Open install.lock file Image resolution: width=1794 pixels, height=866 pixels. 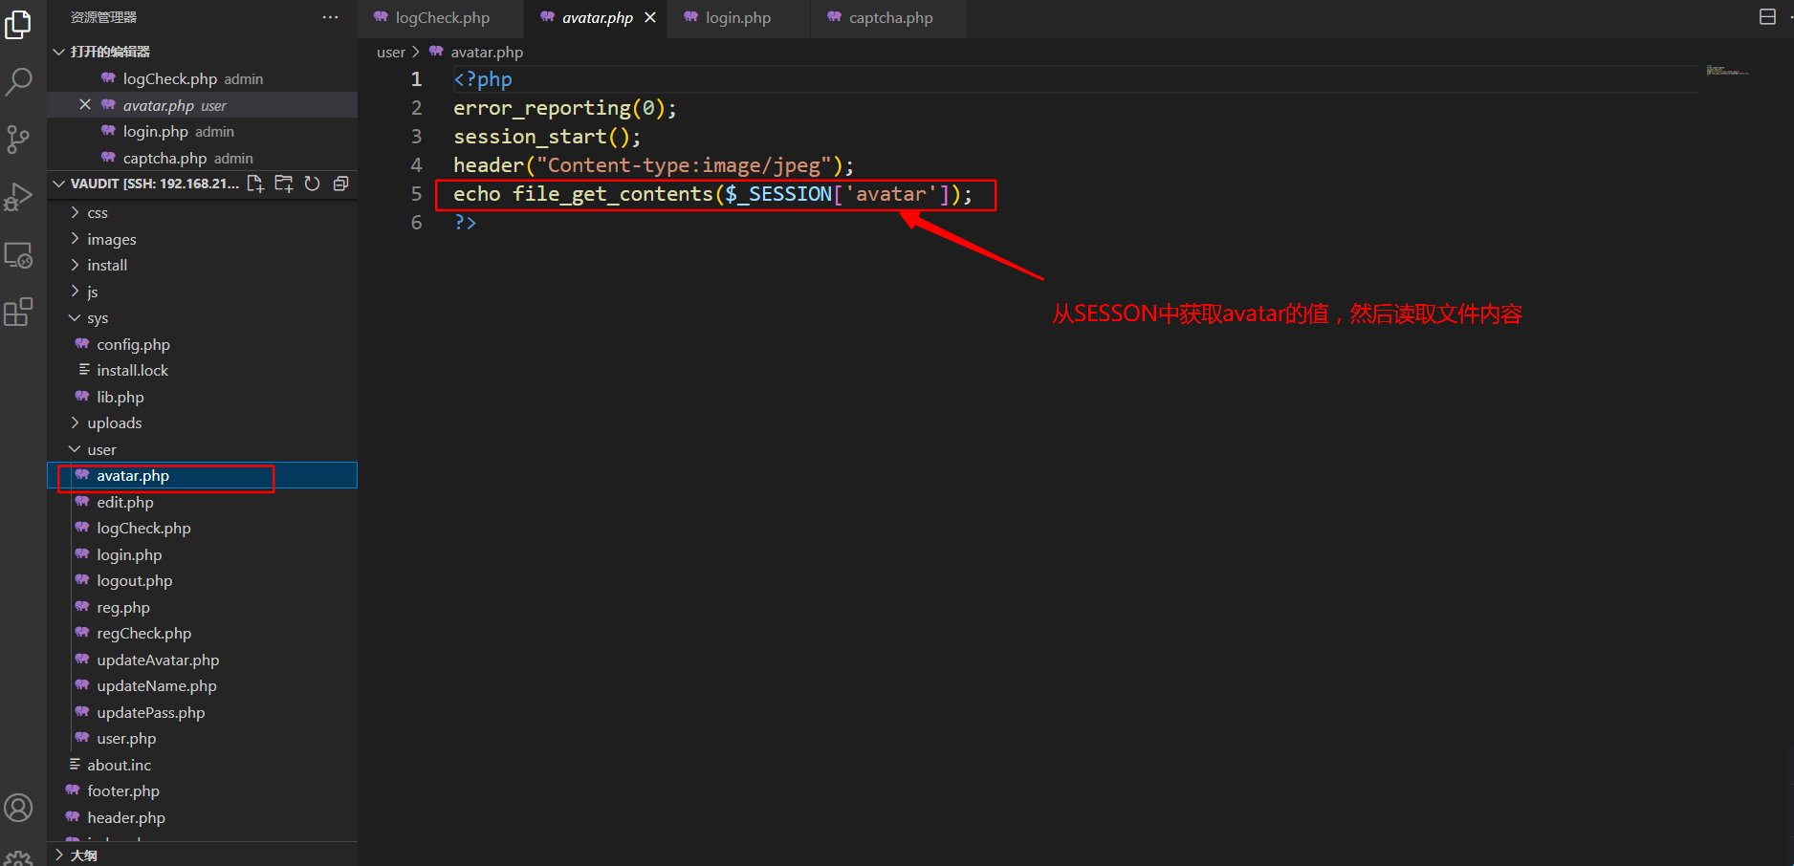tap(202, 370)
